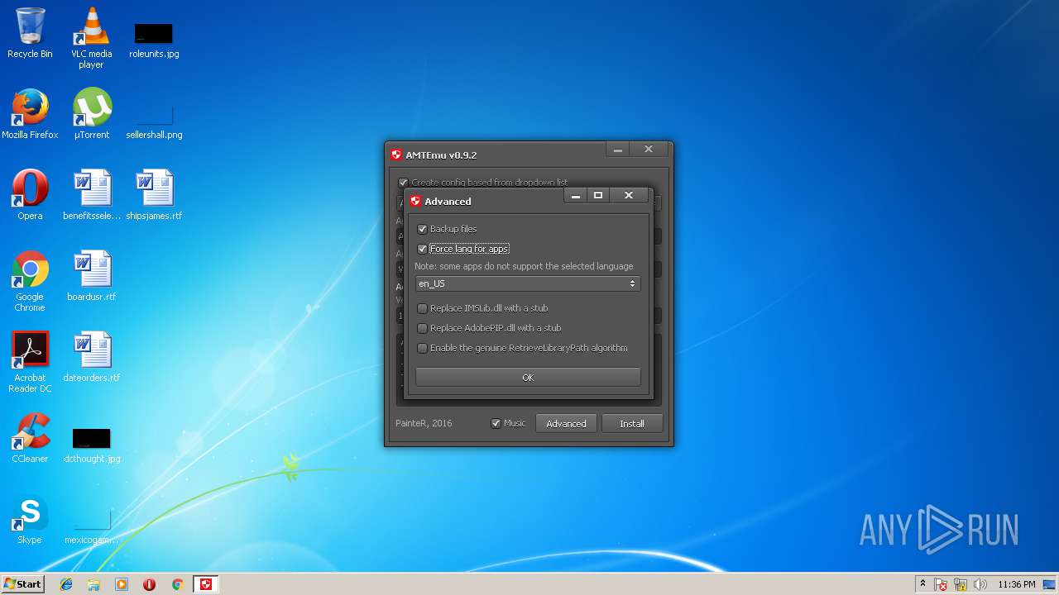Click the AMTEmu title bar icon
1059x595 pixels.
396,155
